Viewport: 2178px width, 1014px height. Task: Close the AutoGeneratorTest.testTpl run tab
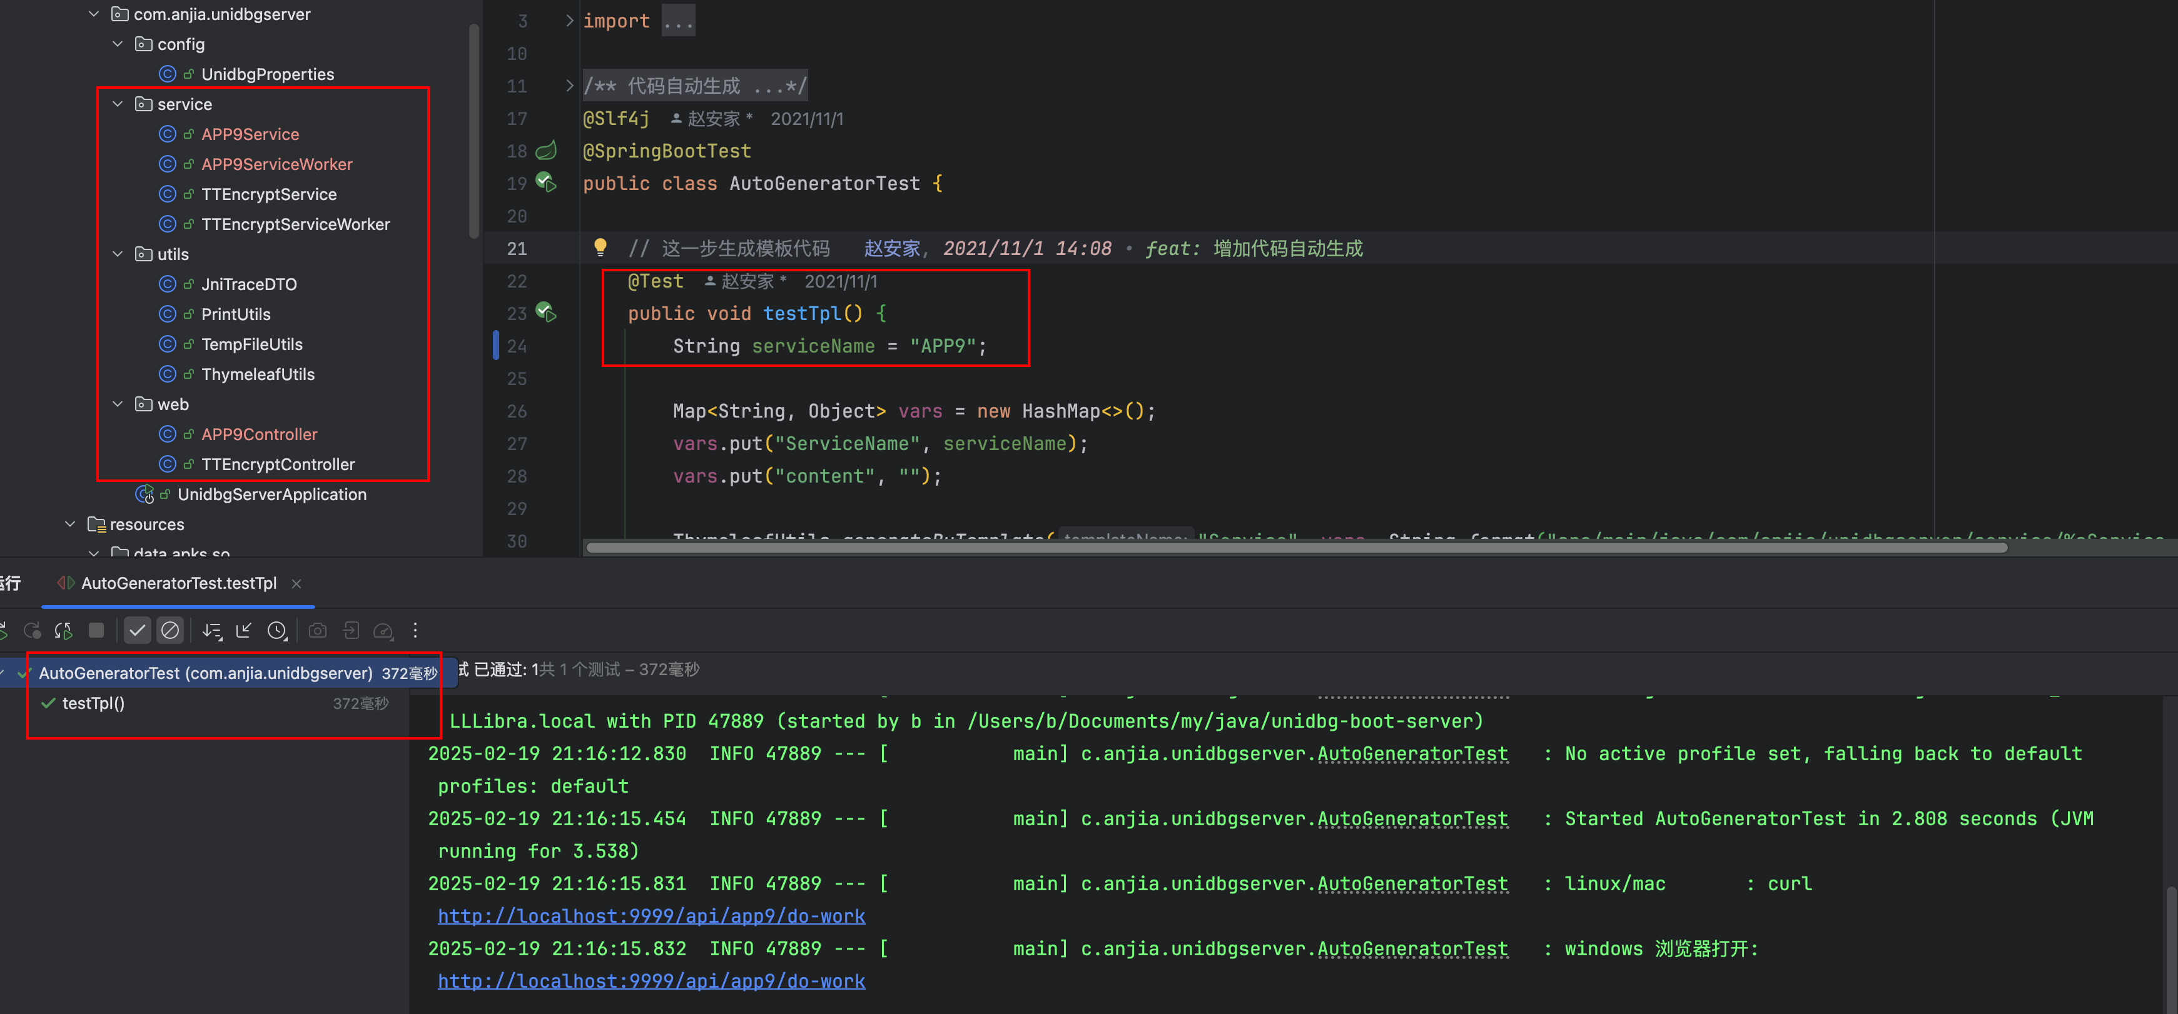point(296,584)
